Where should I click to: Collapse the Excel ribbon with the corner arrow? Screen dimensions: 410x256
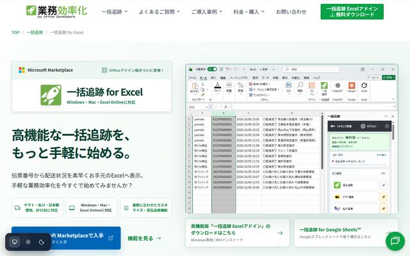(393, 99)
